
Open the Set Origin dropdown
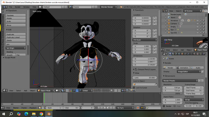tap(16, 48)
